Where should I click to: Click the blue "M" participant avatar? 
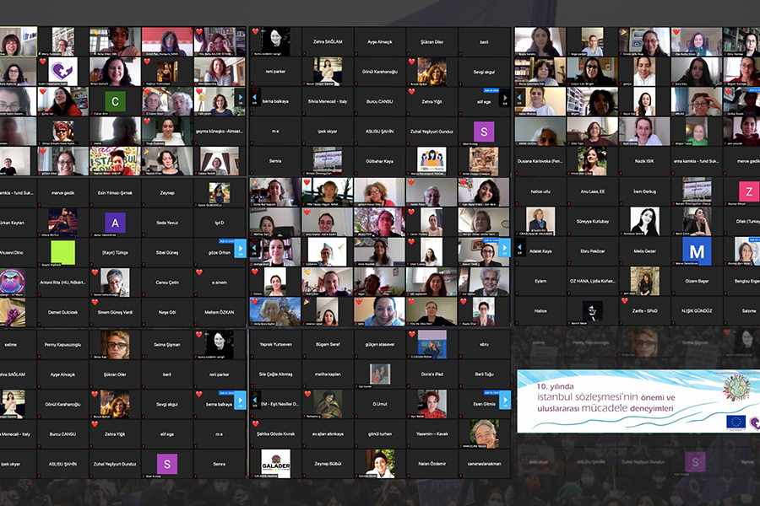[x=697, y=250]
